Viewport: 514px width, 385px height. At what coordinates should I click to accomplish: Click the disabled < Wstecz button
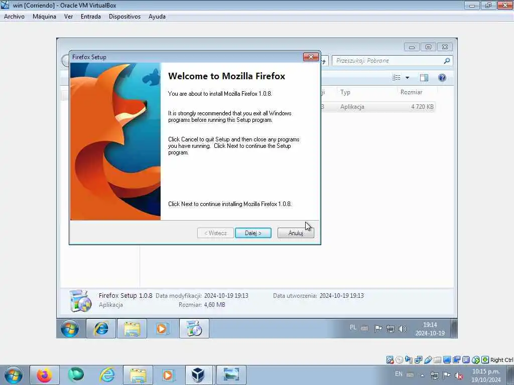pos(215,233)
